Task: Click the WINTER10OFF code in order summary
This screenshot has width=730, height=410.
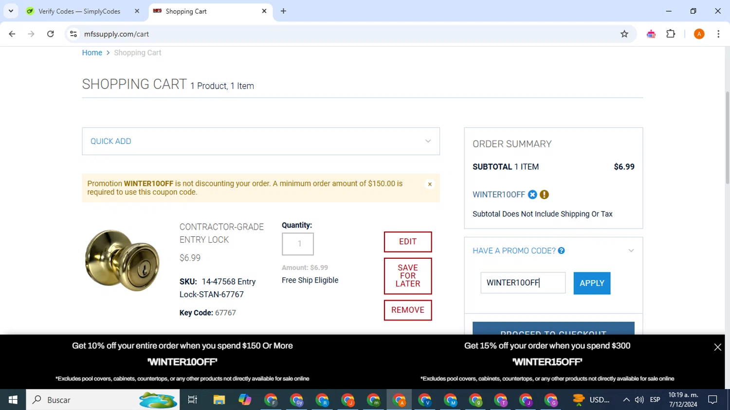Action: pos(499,195)
